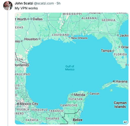This screenshot has width=130, height=126.
Task: Click the LOUISIANA state label
Action: (x=61, y=35)
